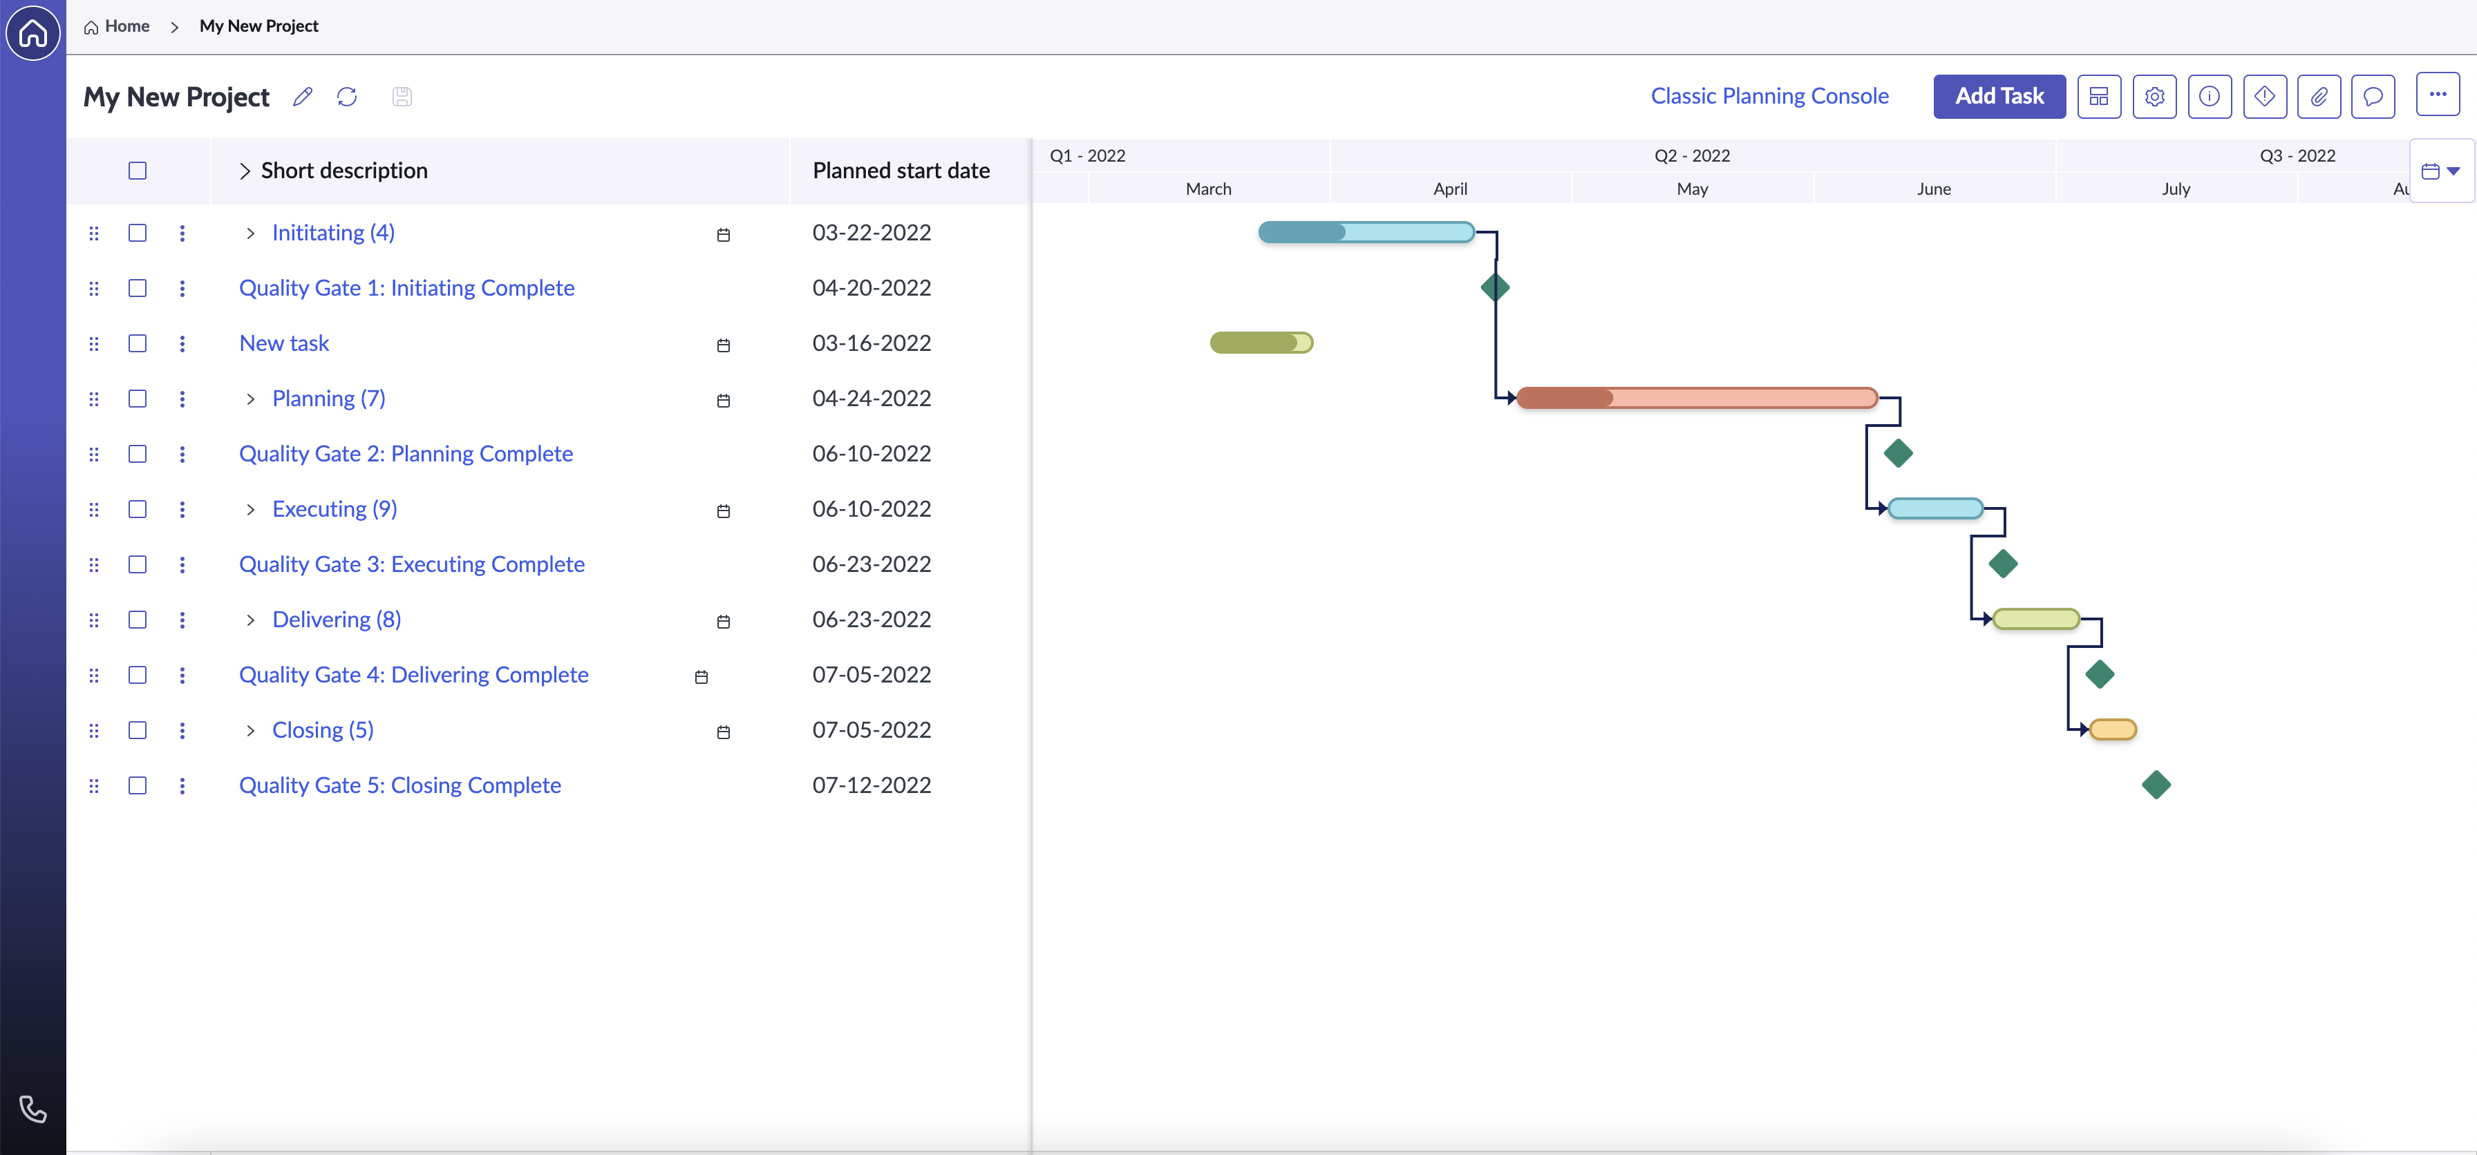The image size is (2477, 1155).
Task: Click the Planning phase bar in the Gantt chart
Action: 1696,398
